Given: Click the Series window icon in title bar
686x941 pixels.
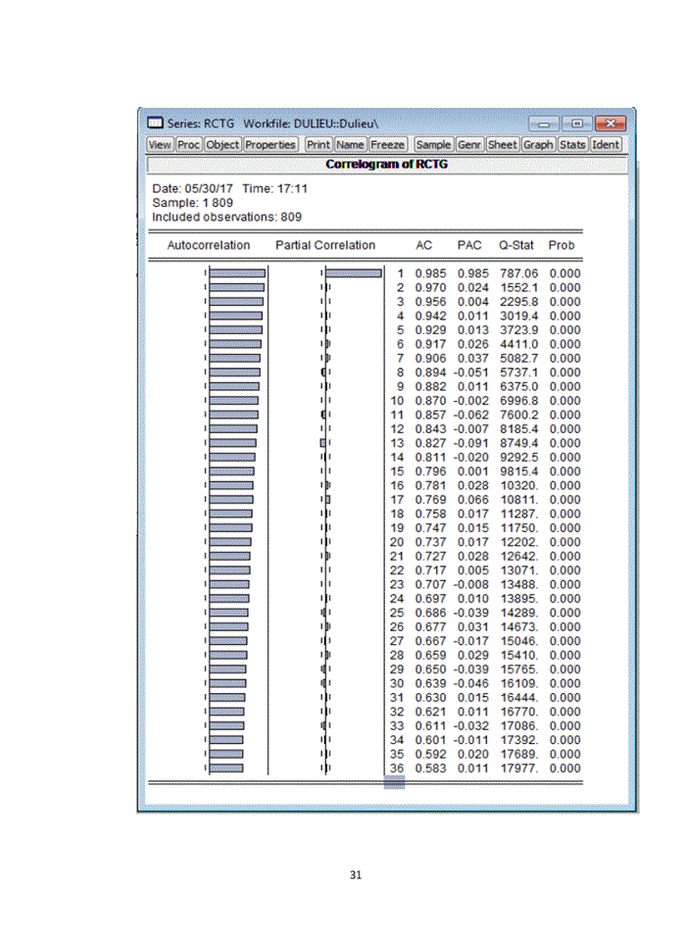Looking at the screenshot, I should [155, 124].
